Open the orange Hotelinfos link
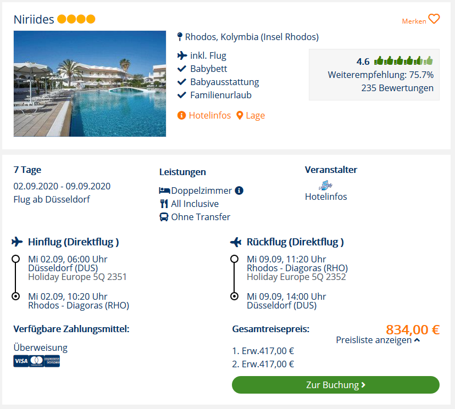The image size is (455, 409). 209,115
